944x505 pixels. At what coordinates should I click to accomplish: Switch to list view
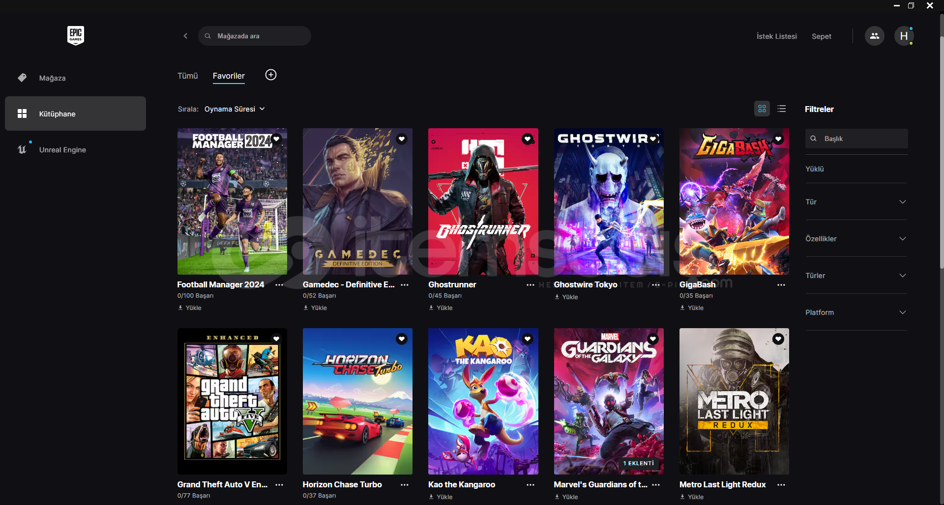point(782,109)
